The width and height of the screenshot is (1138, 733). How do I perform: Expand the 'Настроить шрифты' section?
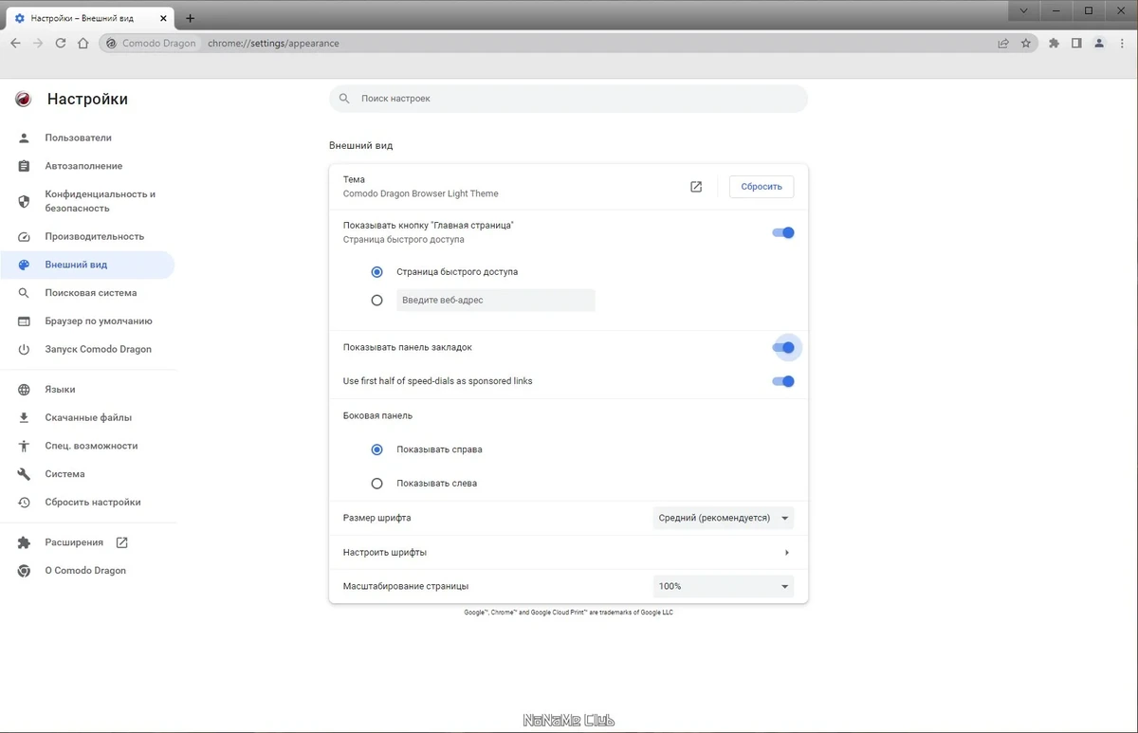(x=568, y=552)
